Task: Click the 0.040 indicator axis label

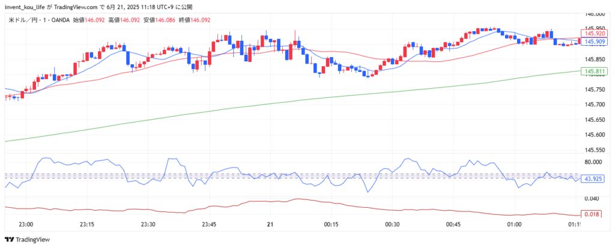Action: (591, 198)
